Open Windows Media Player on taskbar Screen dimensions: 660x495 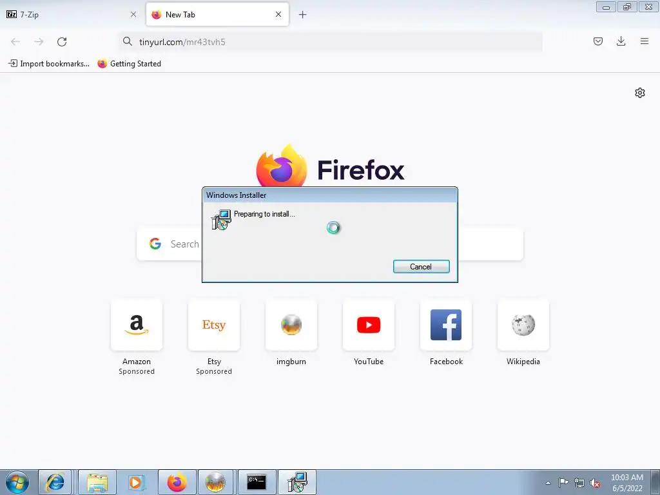click(x=137, y=482)
